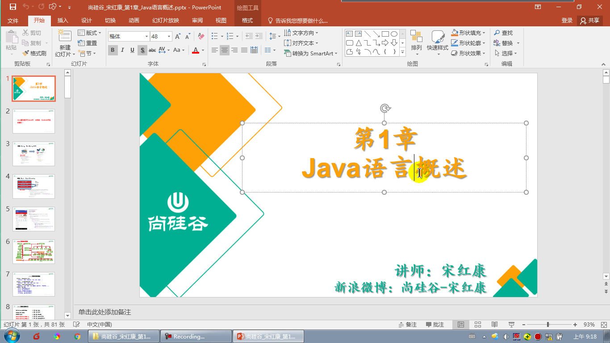Viewport: 610px width, 343px height.
Task: Click the Save icon in title bar
Action: 13,7
